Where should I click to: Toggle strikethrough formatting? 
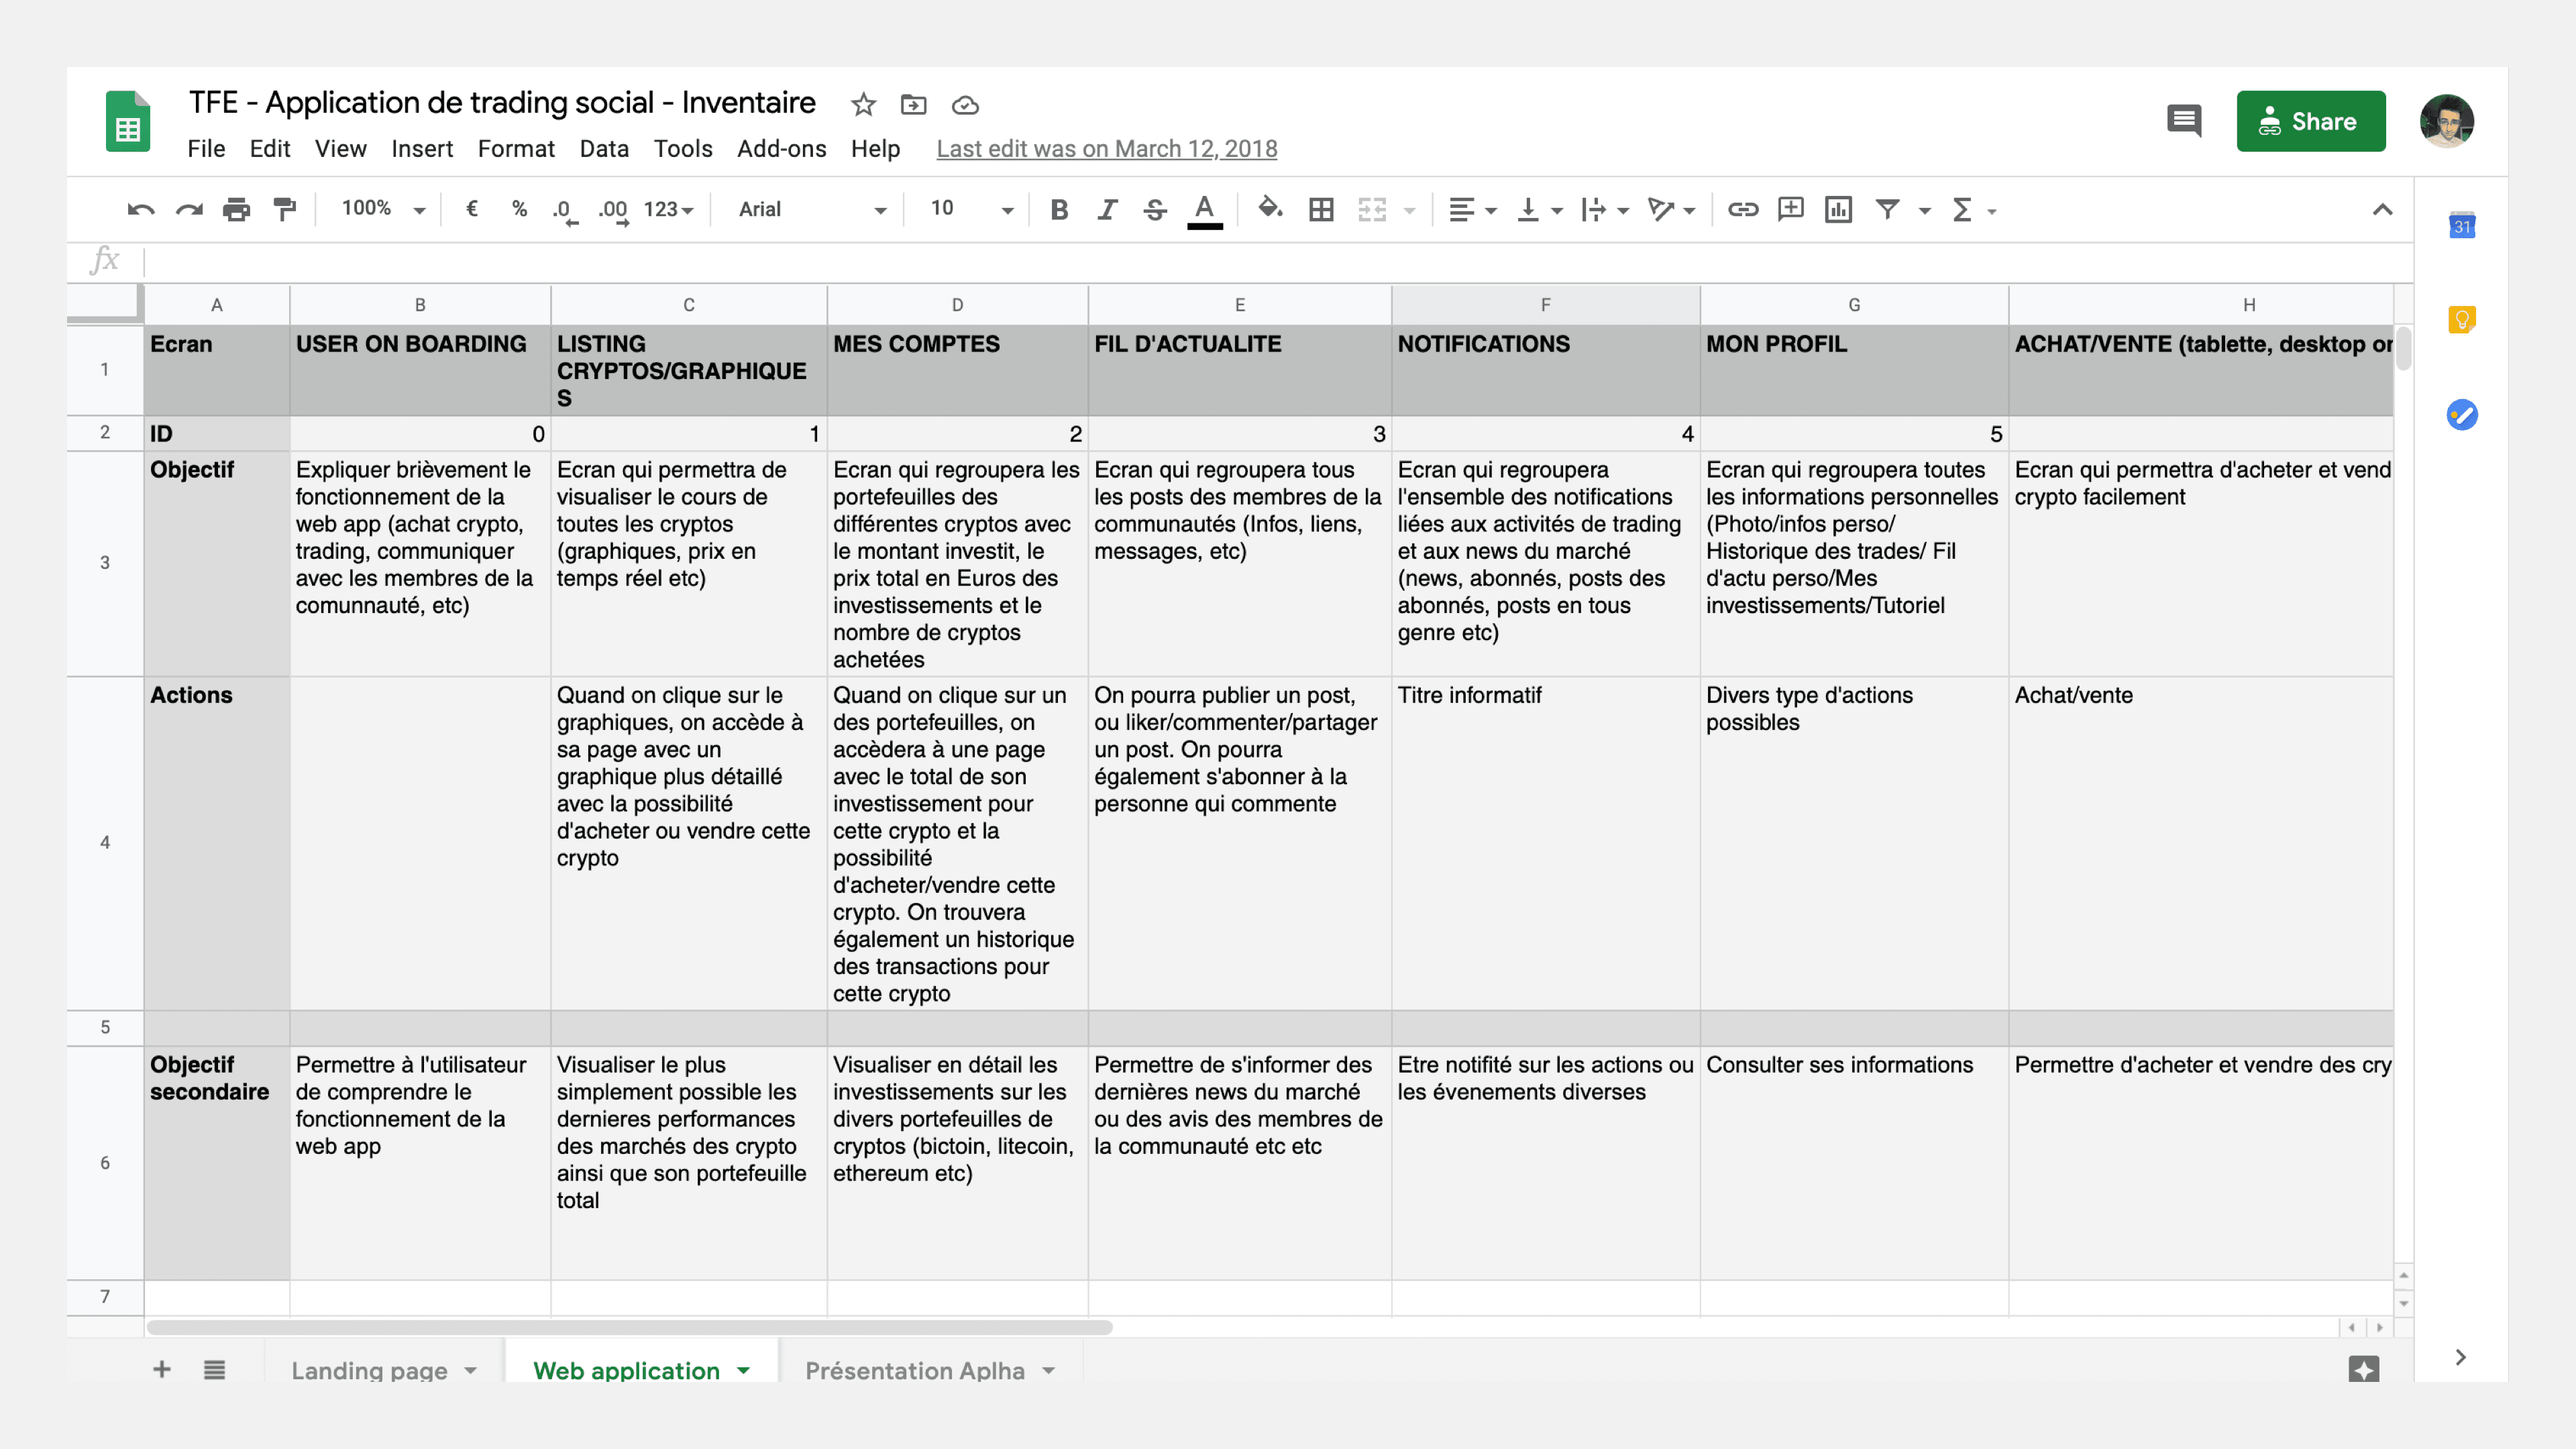1155,209
